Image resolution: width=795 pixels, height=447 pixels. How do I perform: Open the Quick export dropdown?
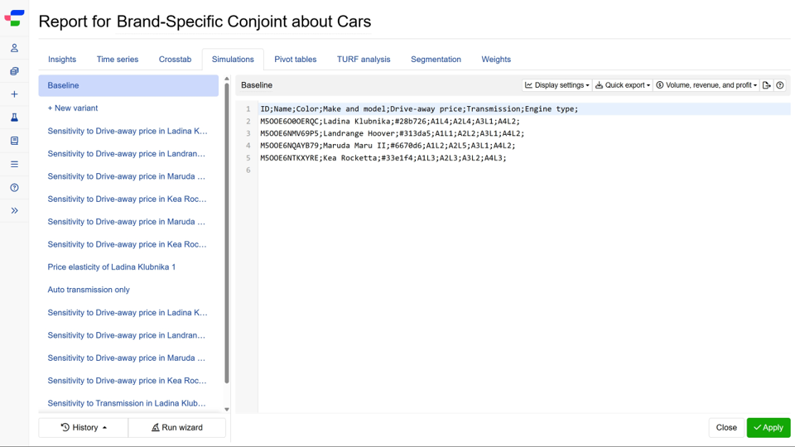(623, 85)
